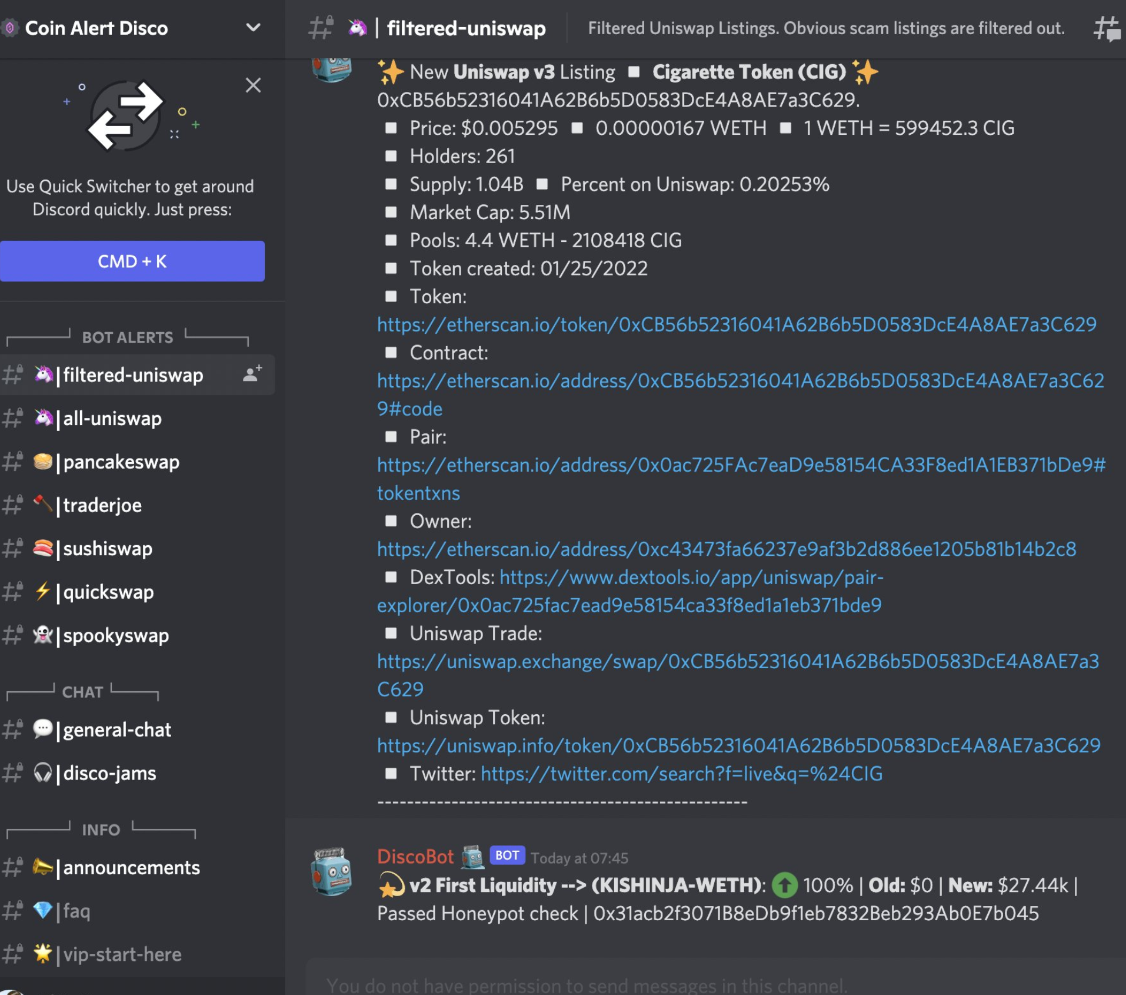Image resolution: width=1126 pixels, height=995 pixels.
Task: Collapse the BOT ALERTS category
Action: (127, 337)
